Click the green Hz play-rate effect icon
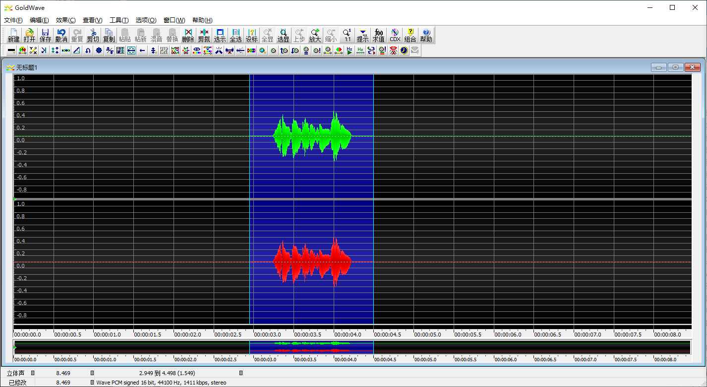 pos(350,50)
